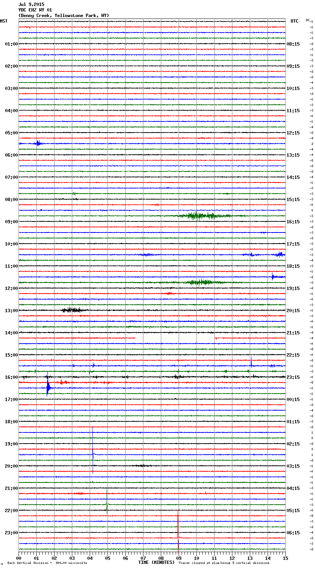Image resolution: width=315 pixels, height=568 pixels.
Task: Click the 10:15 UTC time label
Action: [x=293, y=88]
